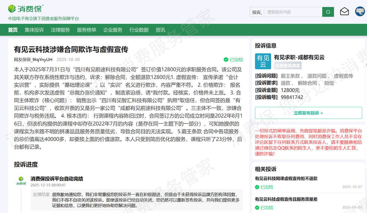
Task: Open the 资讯 navigation tab
Action: (160, 30)
